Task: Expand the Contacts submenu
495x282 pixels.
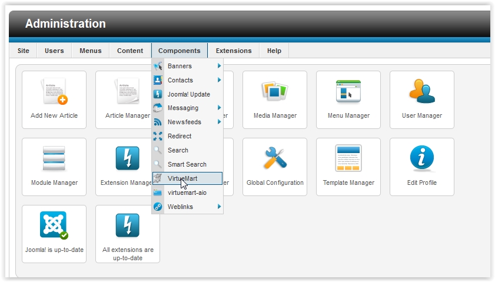Action: tap(219, 80)
